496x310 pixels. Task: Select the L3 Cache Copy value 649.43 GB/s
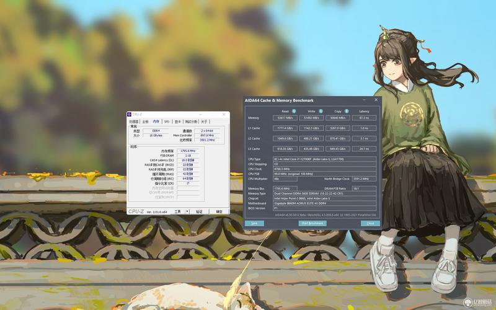338,149
